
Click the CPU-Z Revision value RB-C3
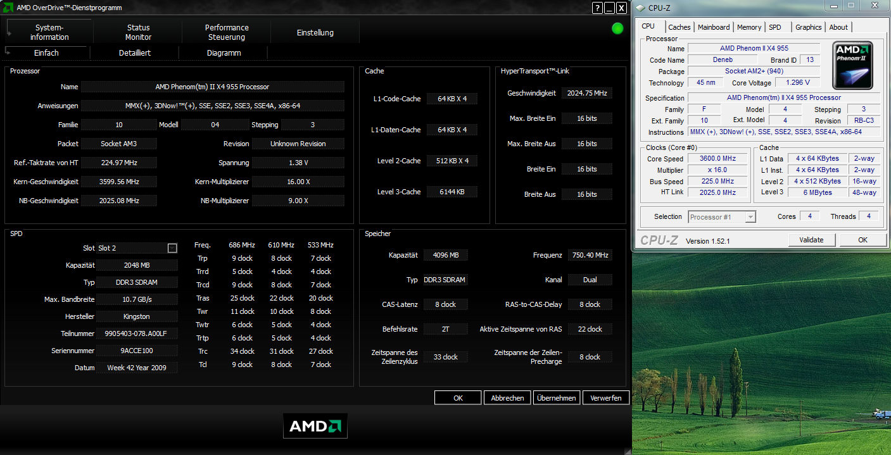point(864,121)
